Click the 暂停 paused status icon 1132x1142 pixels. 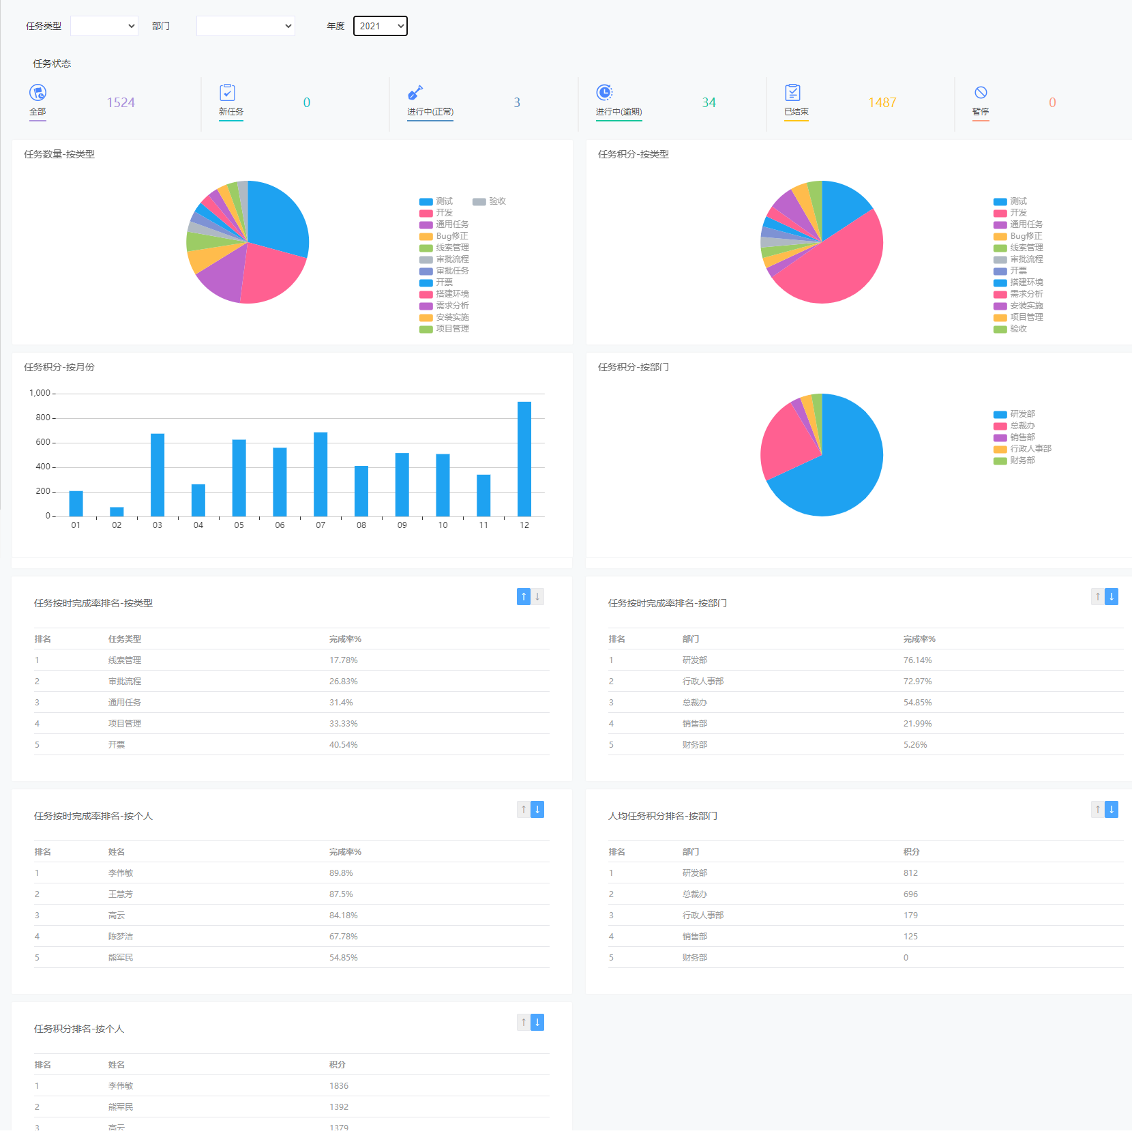tap(981, 92)
